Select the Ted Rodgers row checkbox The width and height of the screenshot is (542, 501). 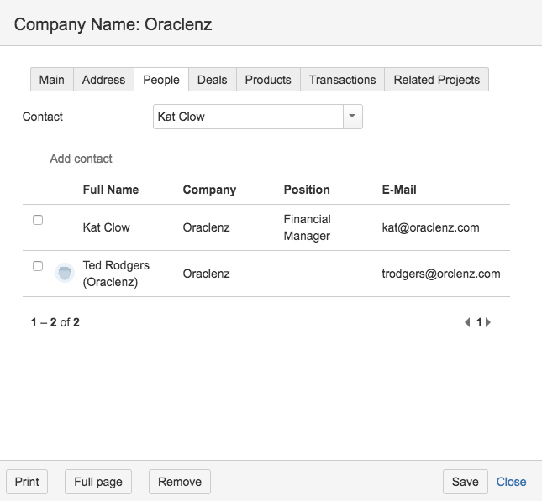[x=37, y=266]
